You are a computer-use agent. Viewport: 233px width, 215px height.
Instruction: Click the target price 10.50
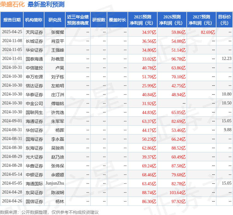coord(227,103)
